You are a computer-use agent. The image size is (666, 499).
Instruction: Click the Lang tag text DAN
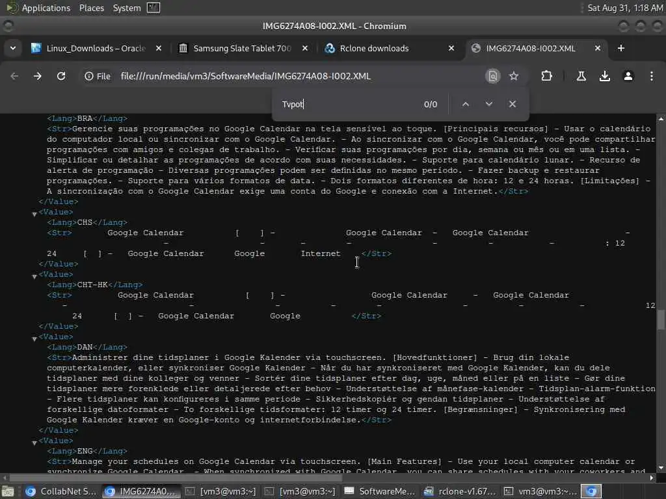(x=85, y=347)
